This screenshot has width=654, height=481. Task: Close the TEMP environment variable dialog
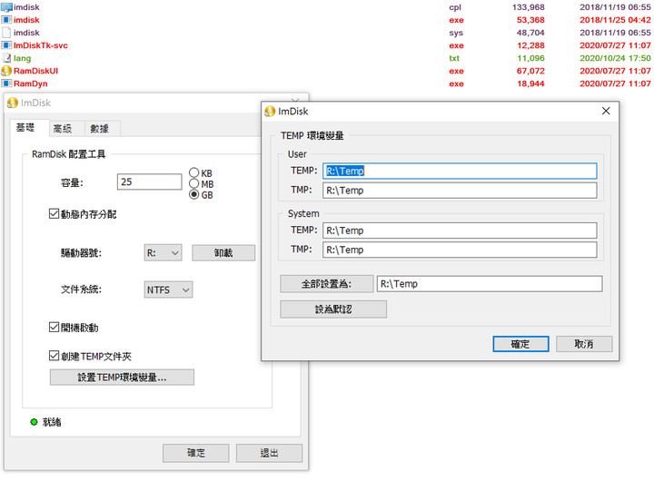[606, 111]
